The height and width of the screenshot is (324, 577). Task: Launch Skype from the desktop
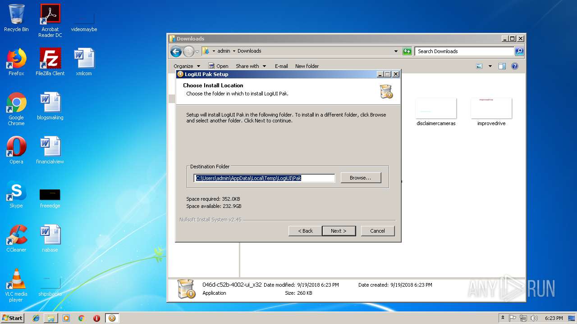(16, 194)
